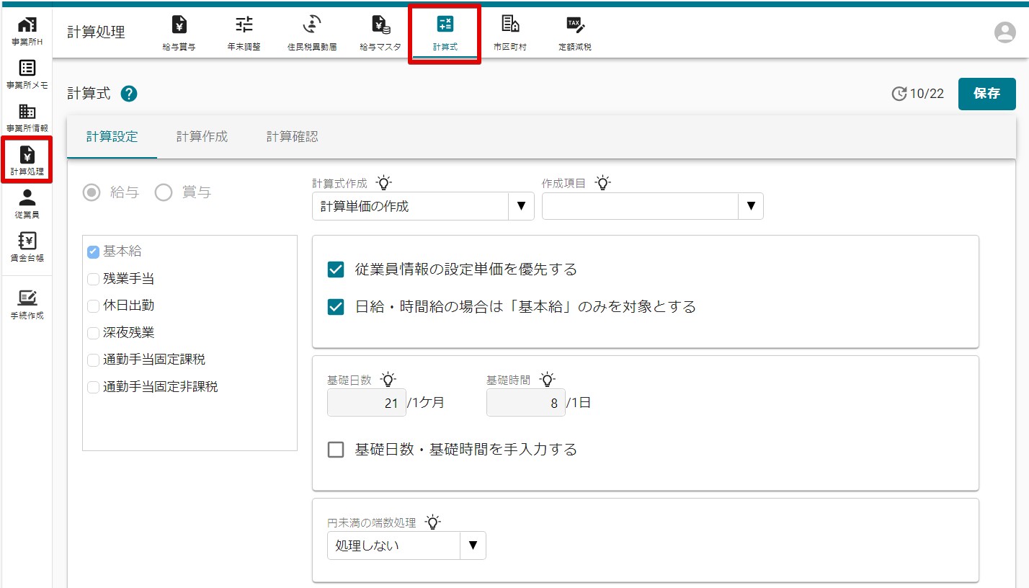
Task: Check the 通勤手当固定非課税 checkbox
Action: click(94, 387)
